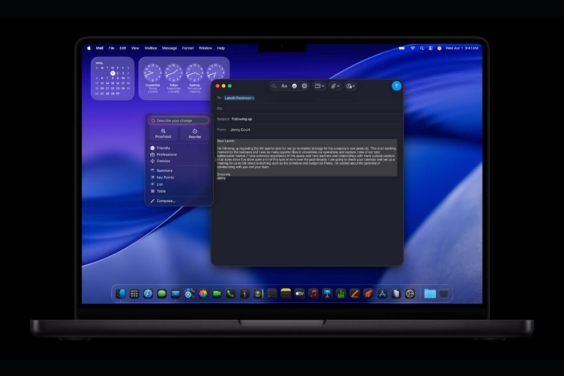Open the attachment options chevron

tap(338, 86)
